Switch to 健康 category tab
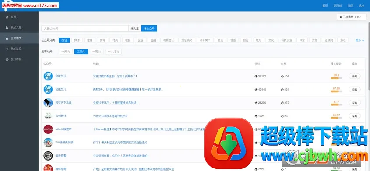 tap(90, 40)
